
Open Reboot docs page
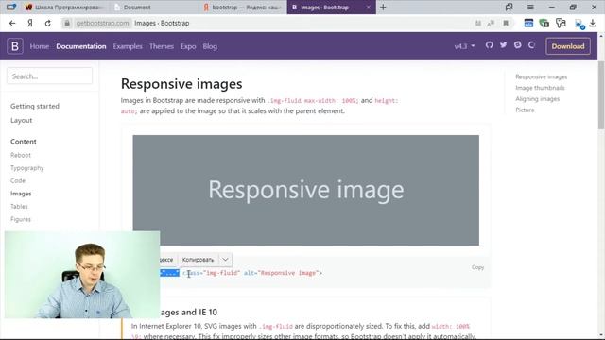tap(21, 155)
